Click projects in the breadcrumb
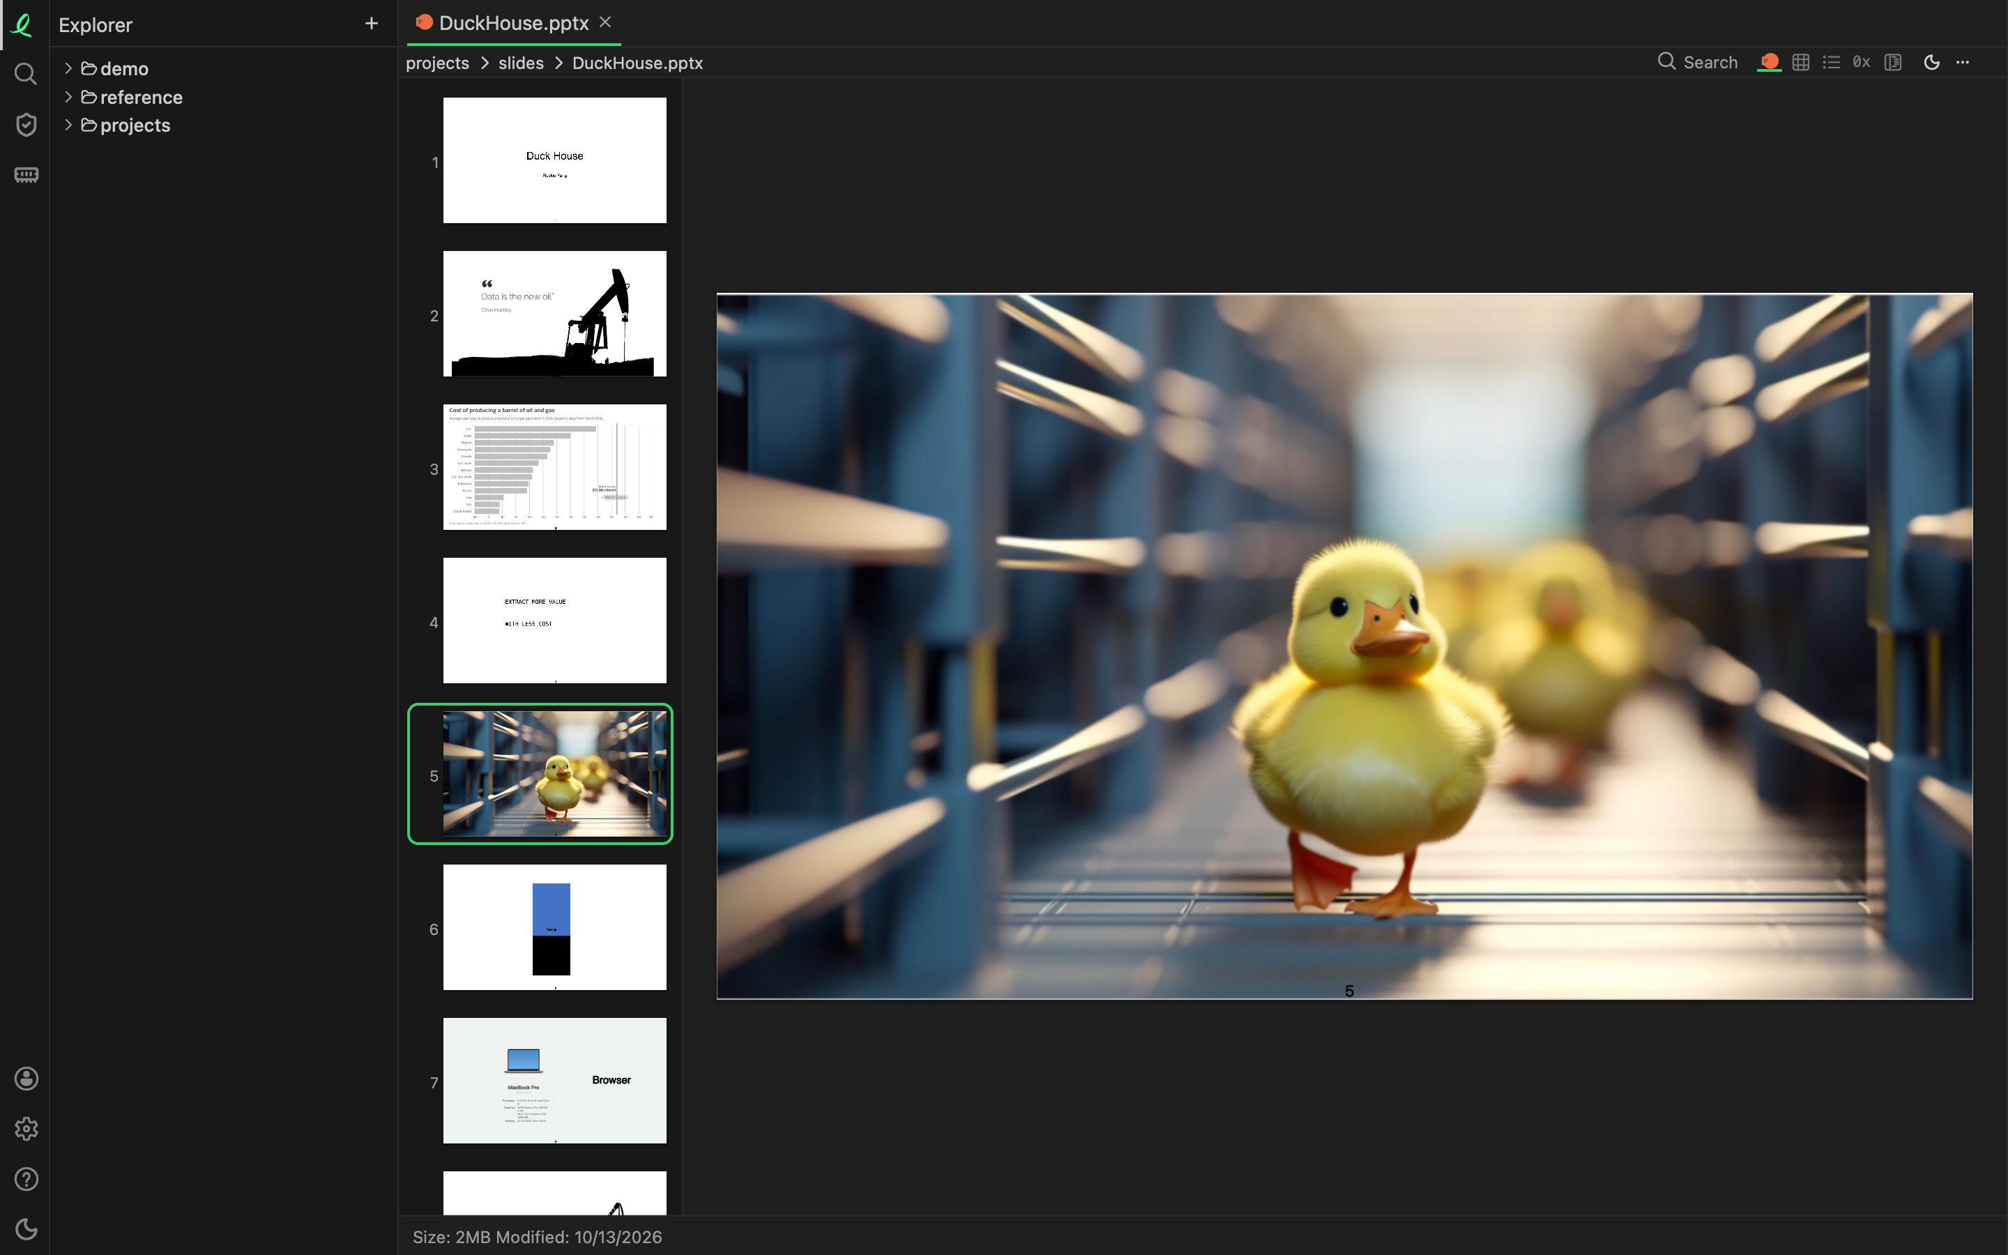Screen dimensions: 2008x1255 pyautogui.click(x=437, y=63)
